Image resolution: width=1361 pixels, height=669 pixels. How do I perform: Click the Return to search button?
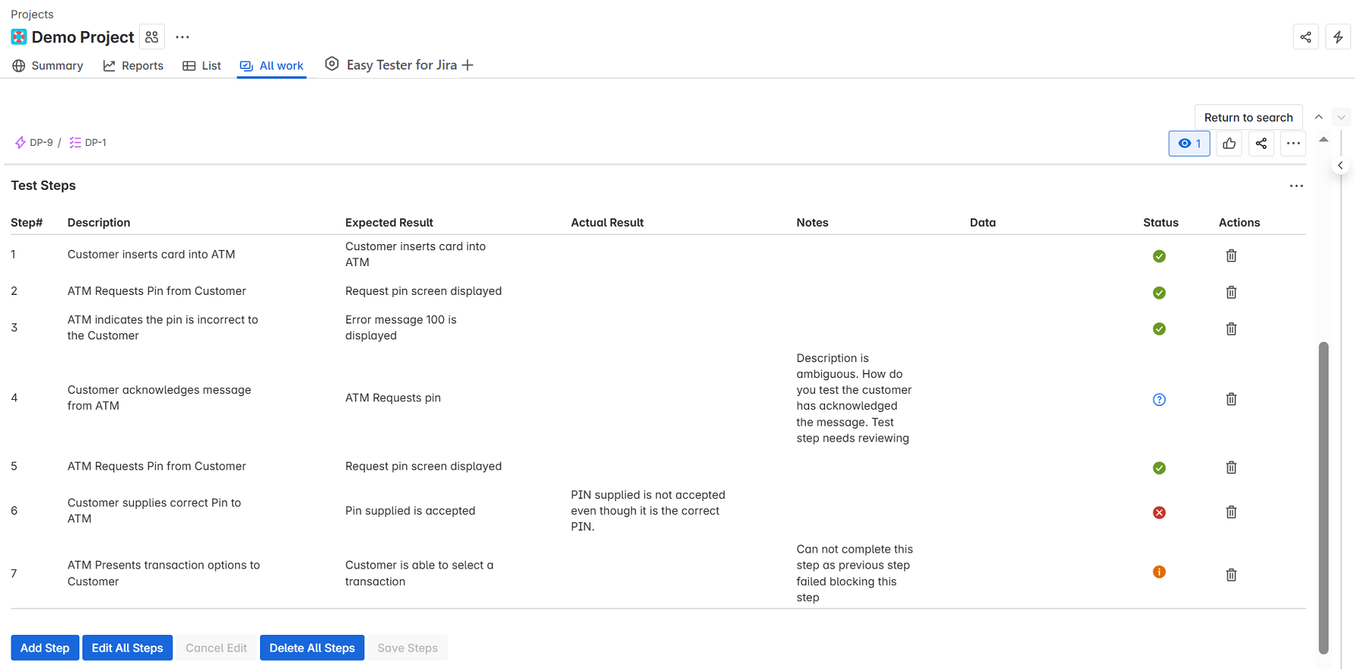coord(1248,116)
